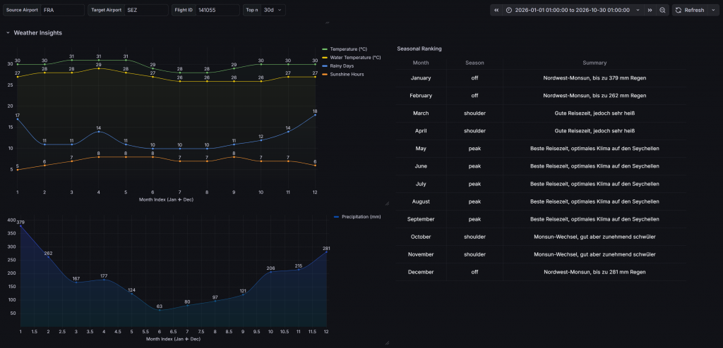Shift time range forward with double-right arrows
723x348 pixels.
(x=650, y=11)
